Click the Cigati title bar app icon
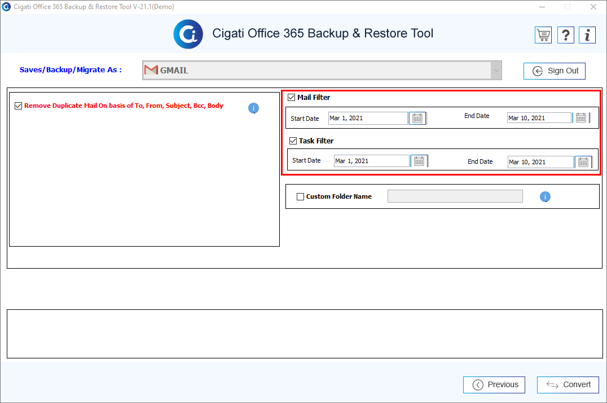 point(6,7)
